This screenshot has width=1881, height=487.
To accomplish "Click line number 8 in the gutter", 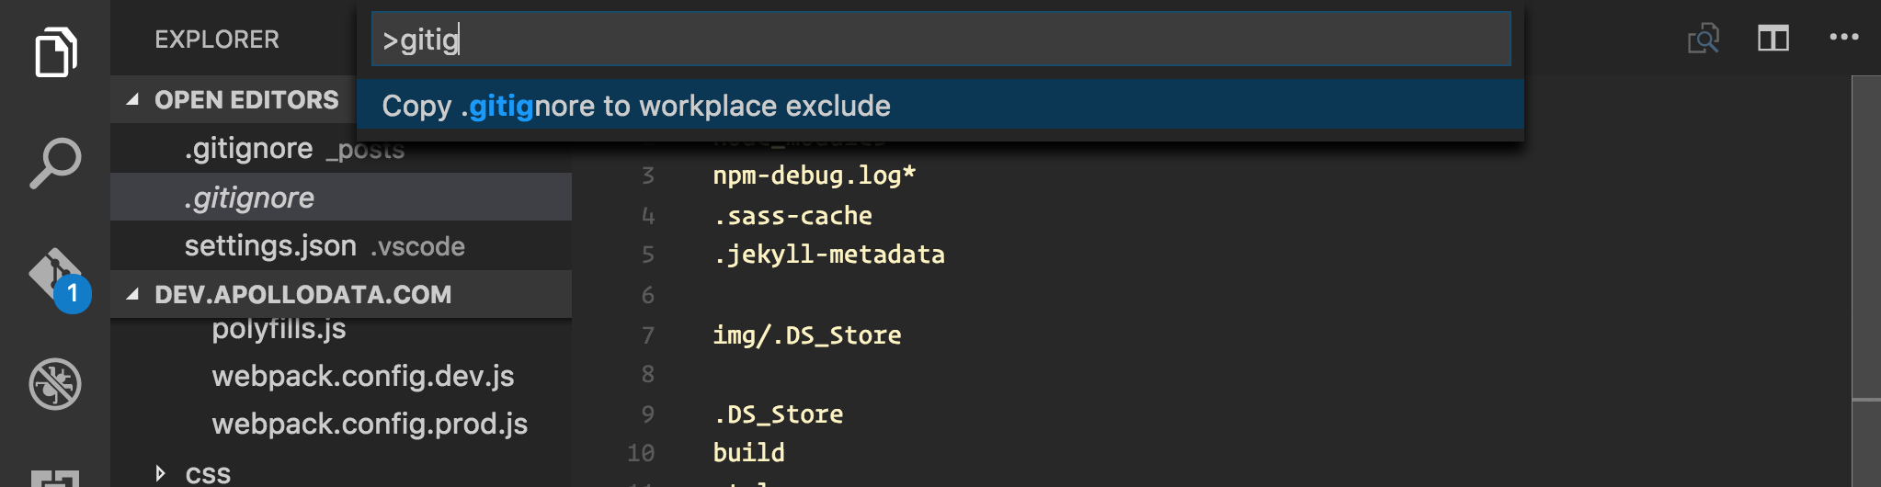I will click(647, 374).
